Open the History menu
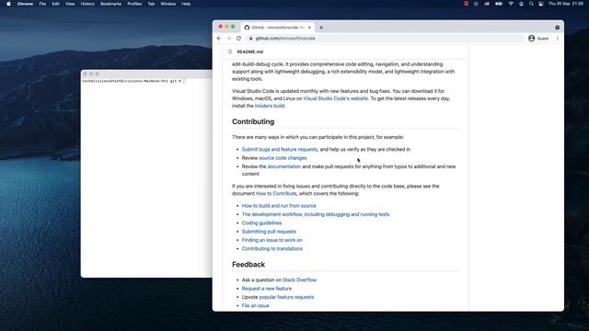589x331 pixels. coord(87,4)
